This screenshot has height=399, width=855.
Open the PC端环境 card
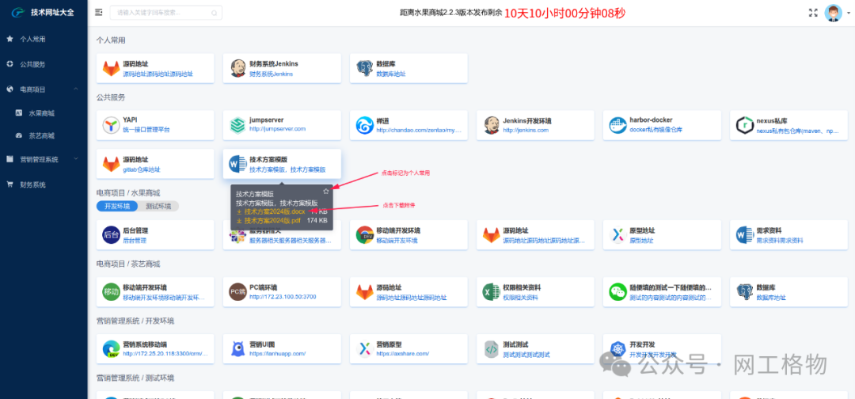point(282,291)
